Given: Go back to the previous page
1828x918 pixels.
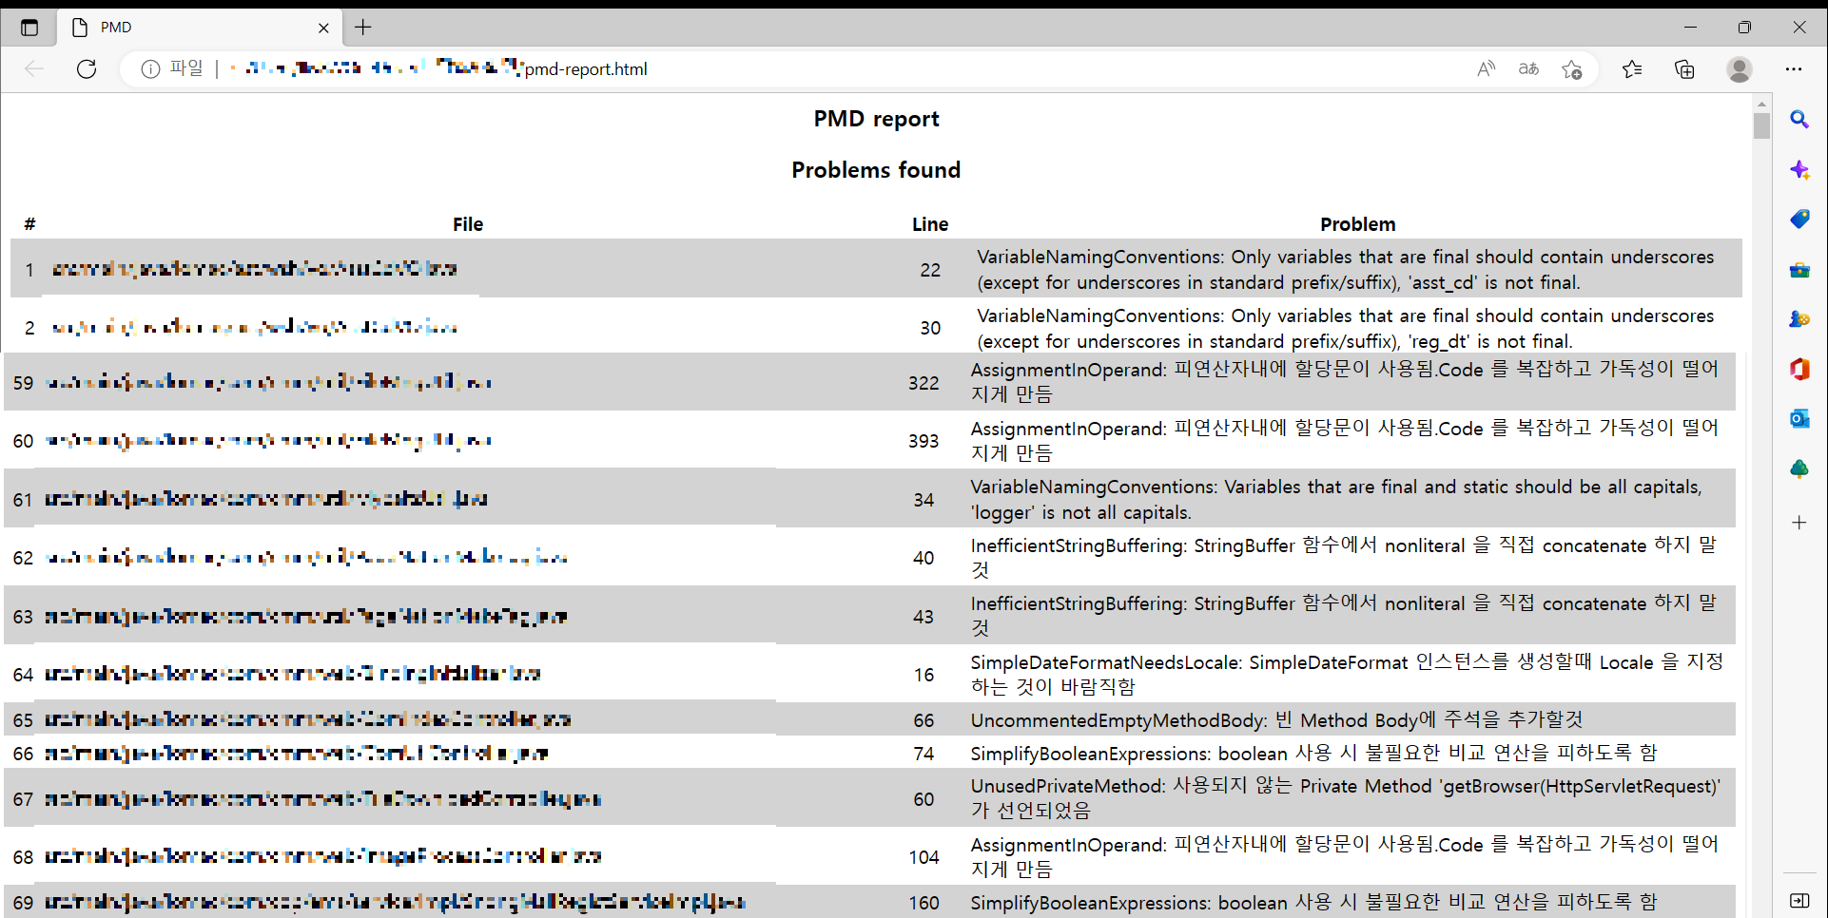Looking at the screenshot, I should coord(34,68).
